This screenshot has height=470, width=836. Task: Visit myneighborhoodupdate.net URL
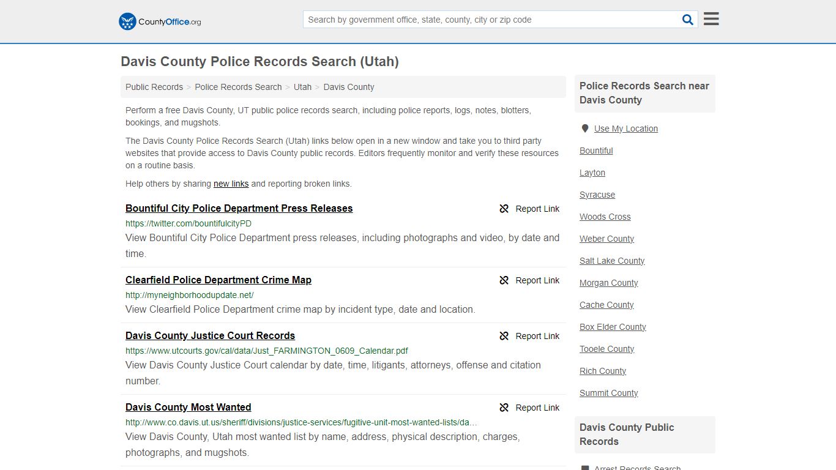tap(190, 295)
